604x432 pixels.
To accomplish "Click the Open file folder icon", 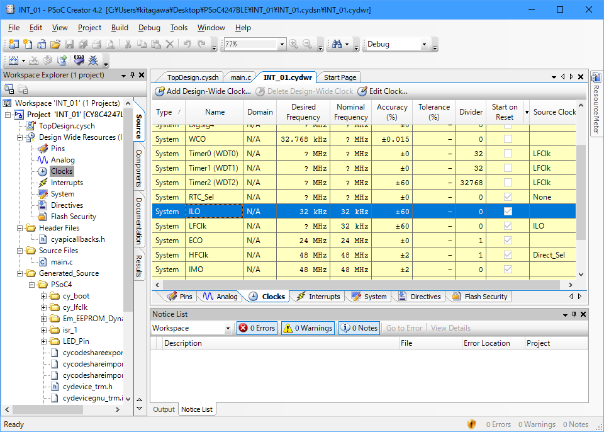I will click(55, 44).
